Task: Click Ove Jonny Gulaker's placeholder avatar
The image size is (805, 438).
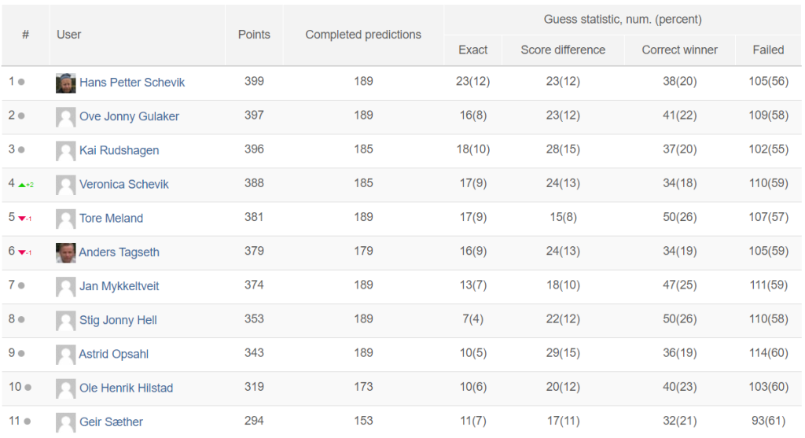Action: click(66, 116)
